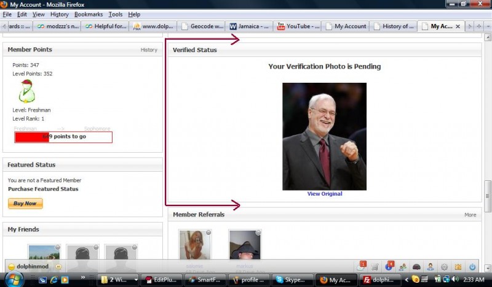Click the page vertical scrollbar thumb
The height and width of the screenshot is (287, 492).
tap(488, 197)
